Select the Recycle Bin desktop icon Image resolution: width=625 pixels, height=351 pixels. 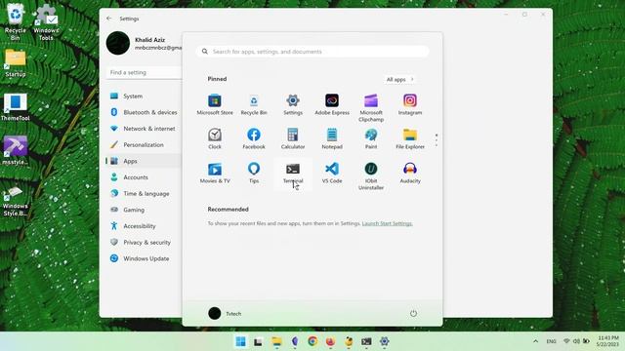16,21
